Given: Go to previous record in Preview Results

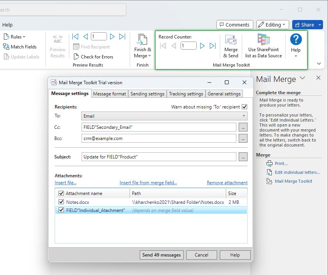Looking at the screenshot, I should tap(85, 37).
